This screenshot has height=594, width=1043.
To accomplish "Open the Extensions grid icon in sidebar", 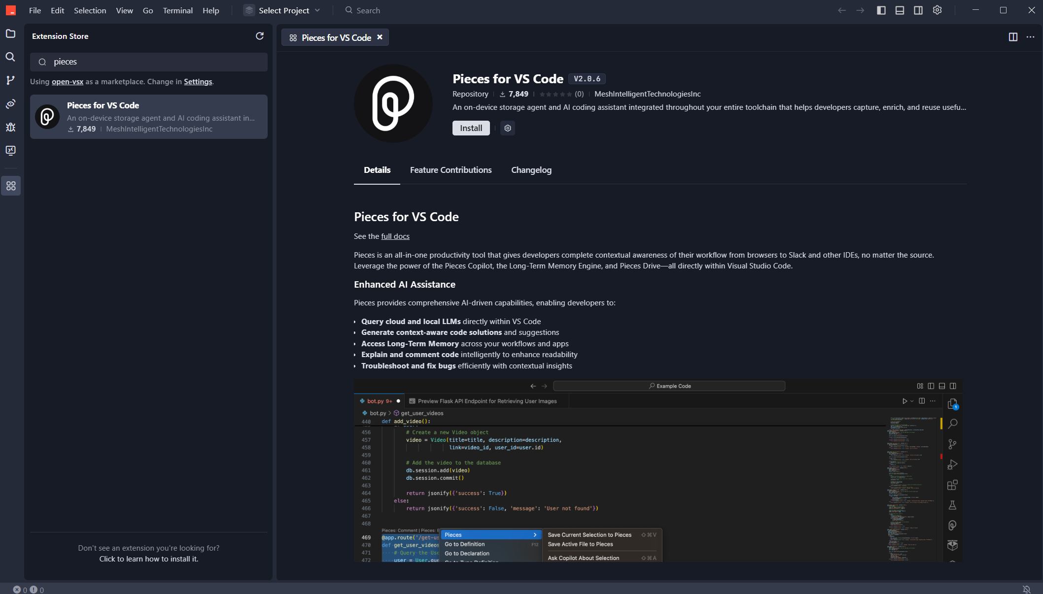I will 11,186.
